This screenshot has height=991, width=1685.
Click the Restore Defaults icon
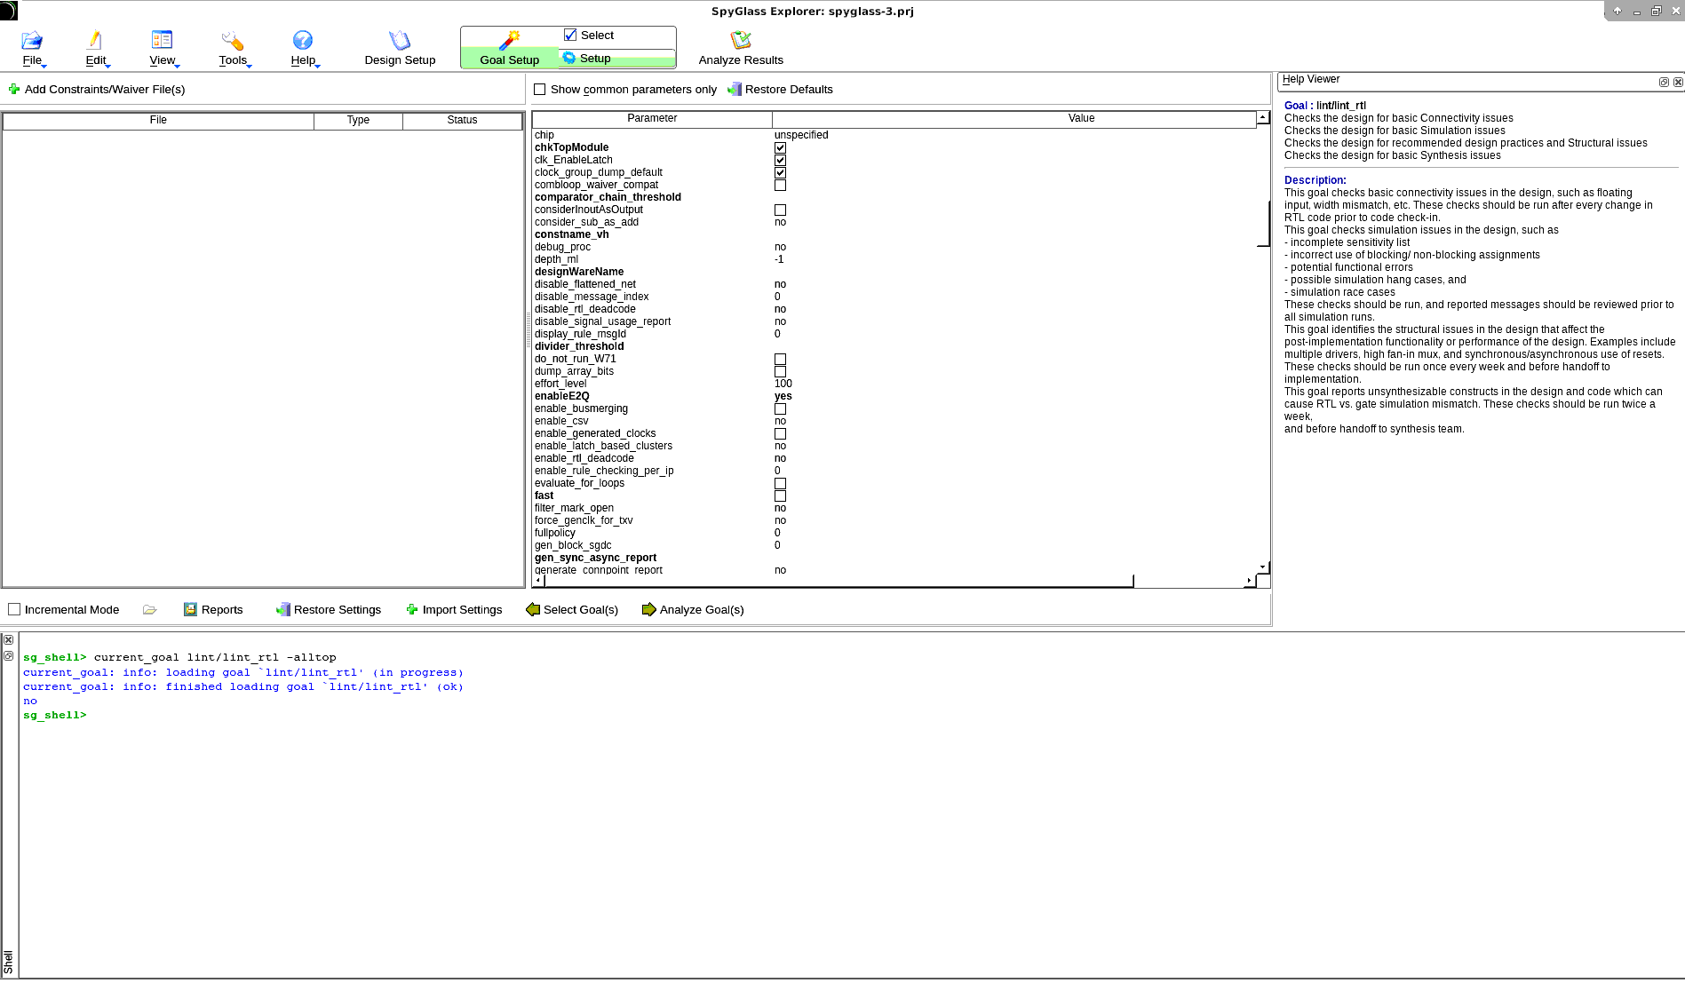coord(735,89)
